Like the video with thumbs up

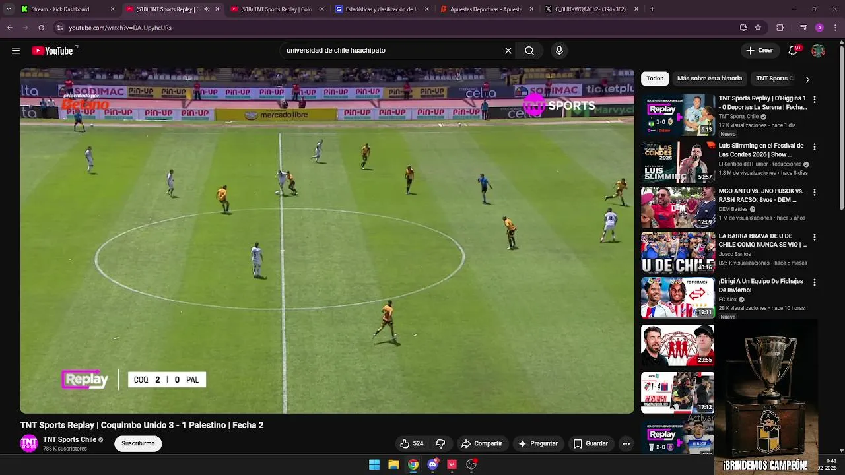pos(412,444)
